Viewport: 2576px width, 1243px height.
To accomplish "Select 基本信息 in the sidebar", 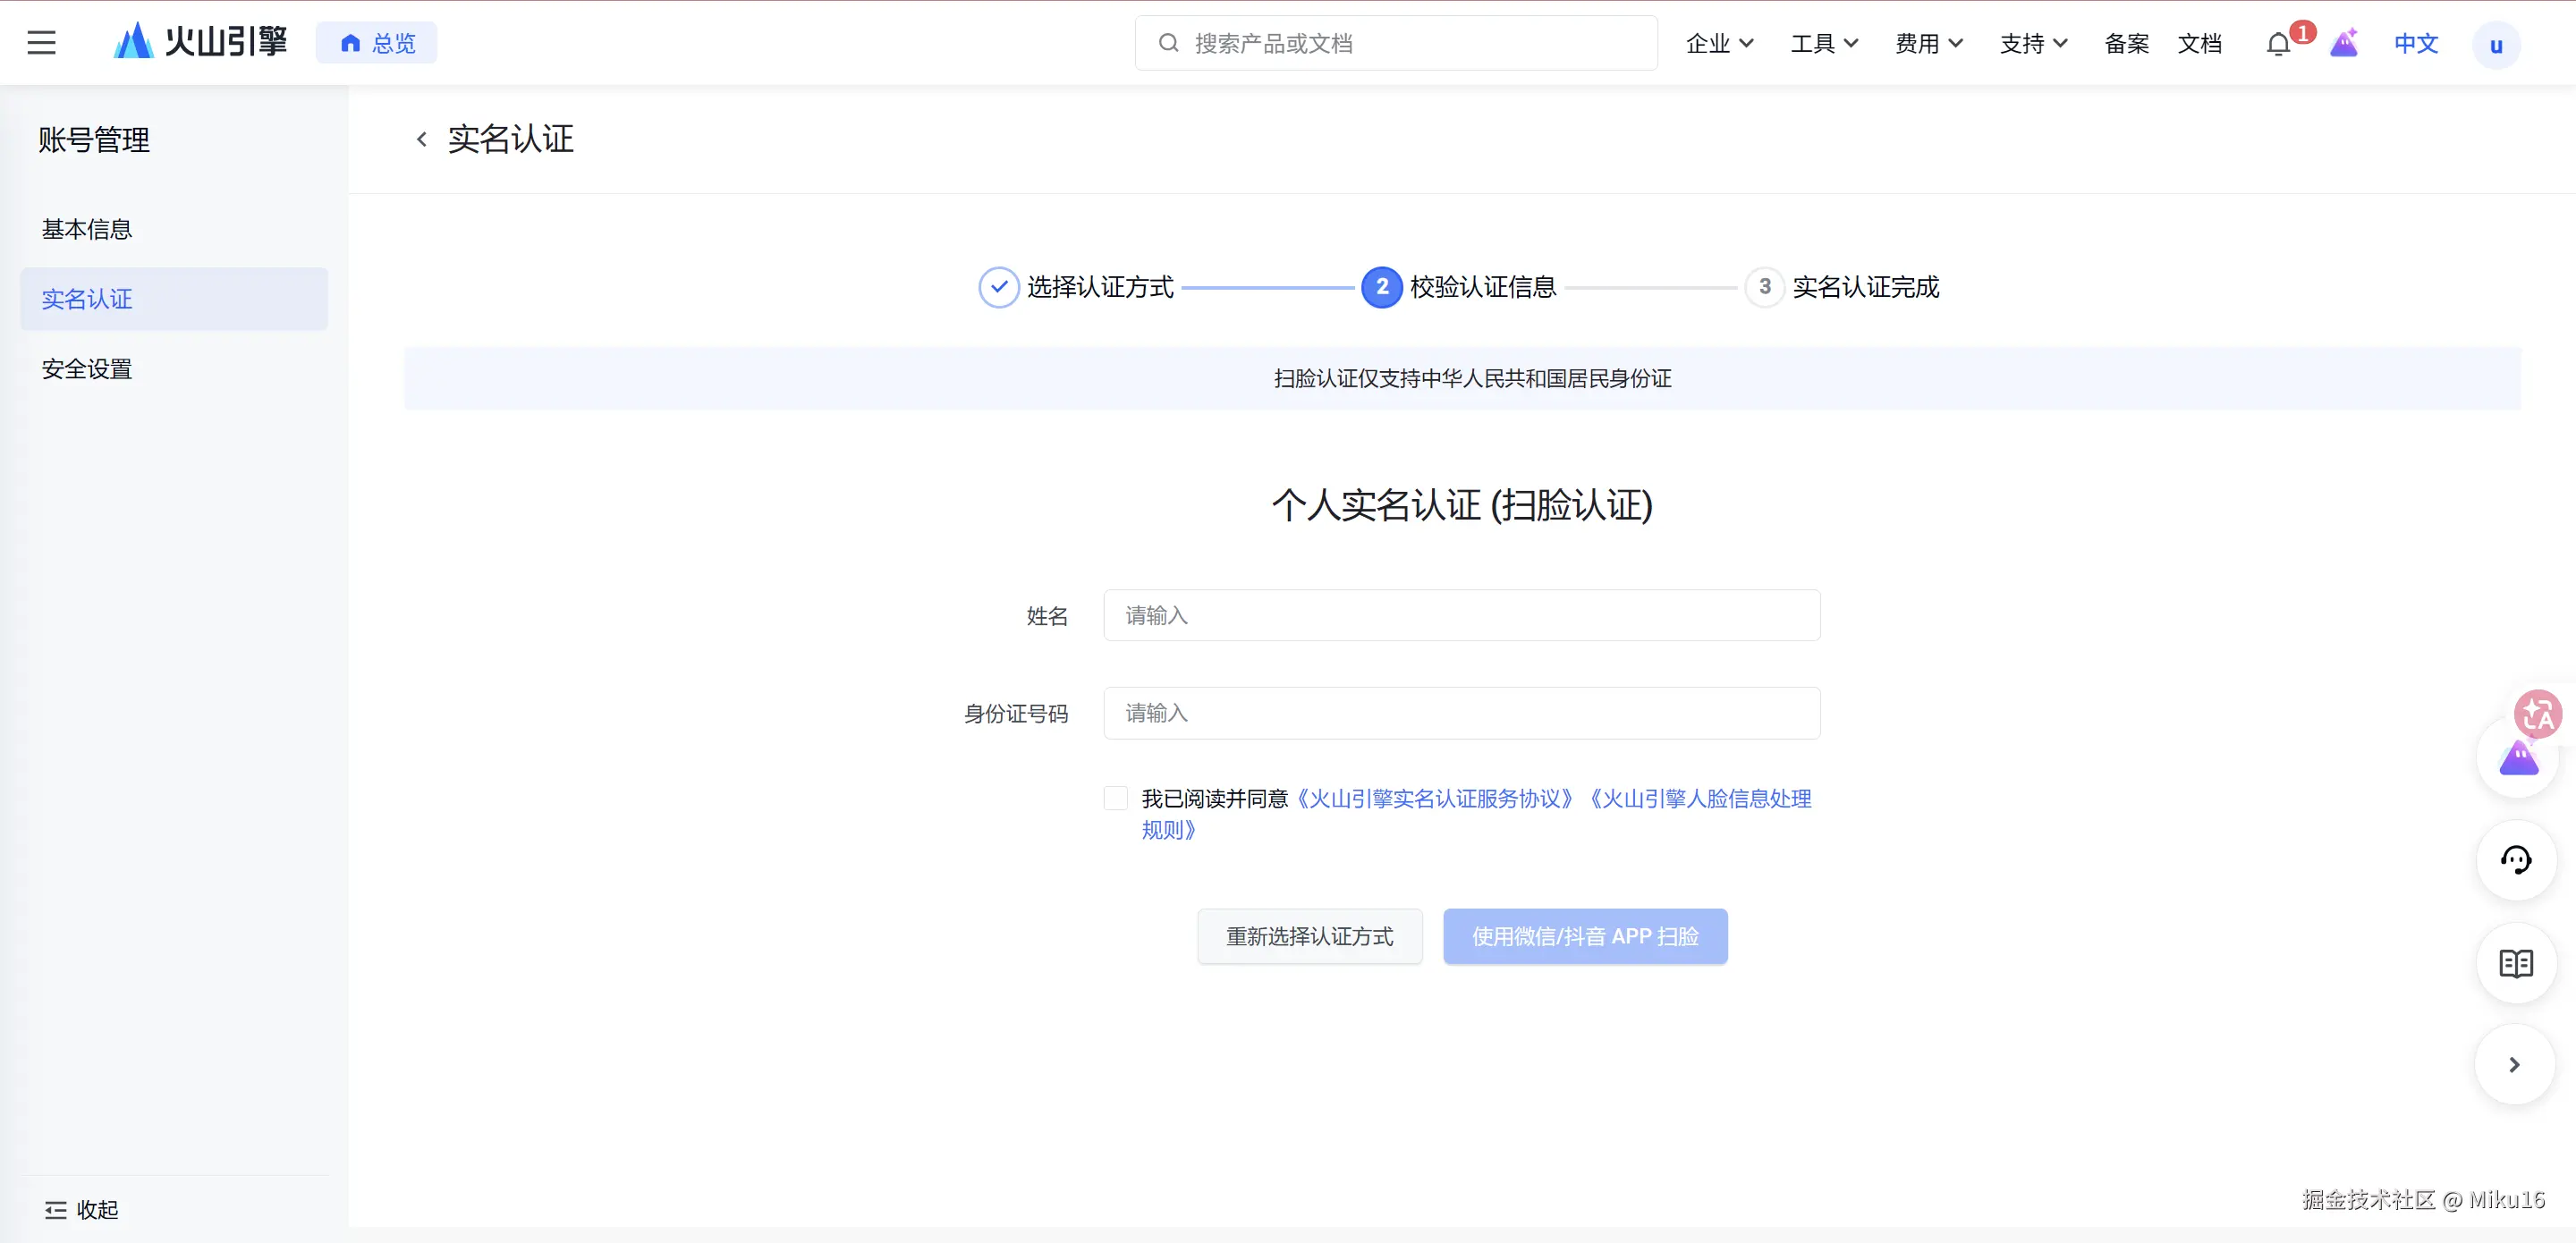I will point(87,229).
